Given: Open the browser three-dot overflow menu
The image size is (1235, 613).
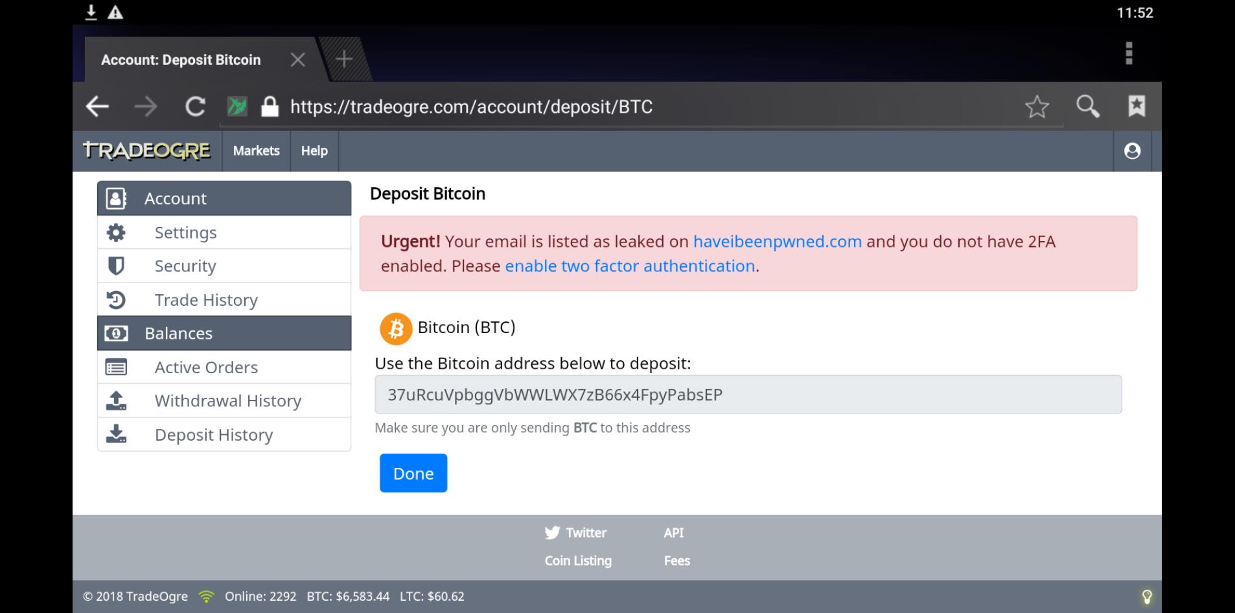Looking at the screenshot, I should tap(1129, 53).
